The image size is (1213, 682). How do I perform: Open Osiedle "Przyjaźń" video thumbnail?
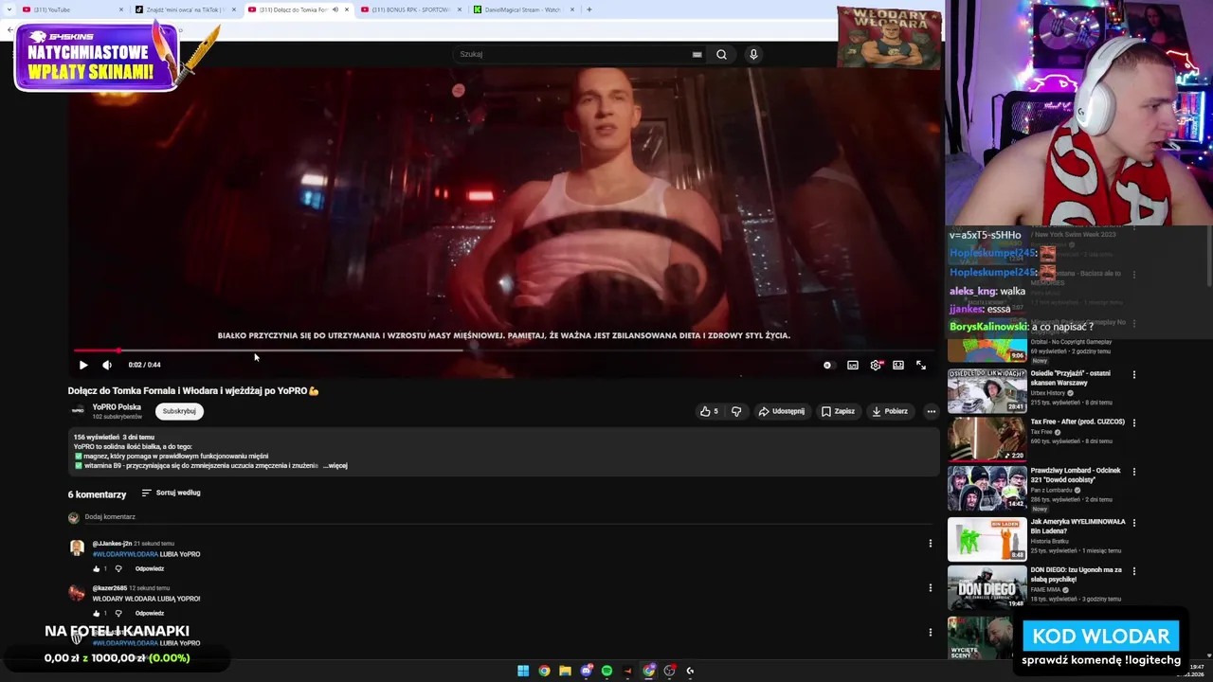point(987,390)
